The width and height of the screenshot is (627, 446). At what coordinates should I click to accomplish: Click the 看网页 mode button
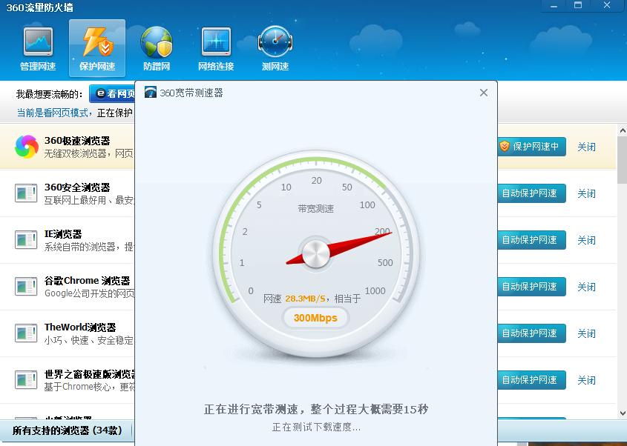tap(113, 94)
